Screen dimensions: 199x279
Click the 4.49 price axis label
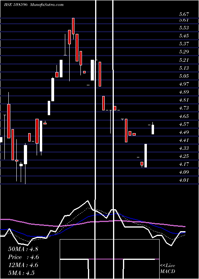(184, 132)
